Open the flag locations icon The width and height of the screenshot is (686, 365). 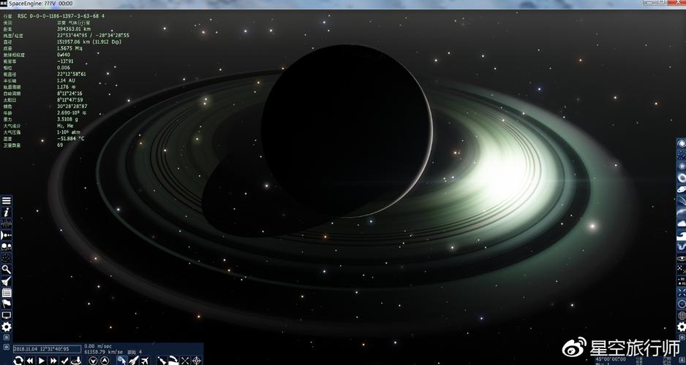7,304
